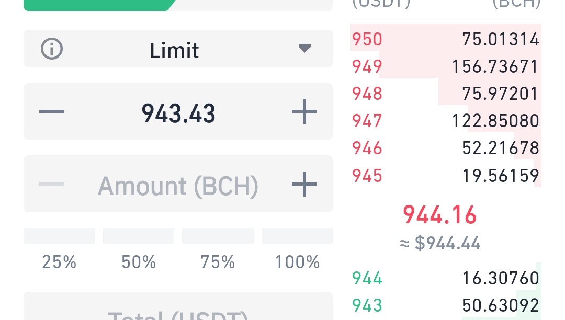Select the 100% amount segment

297,236
